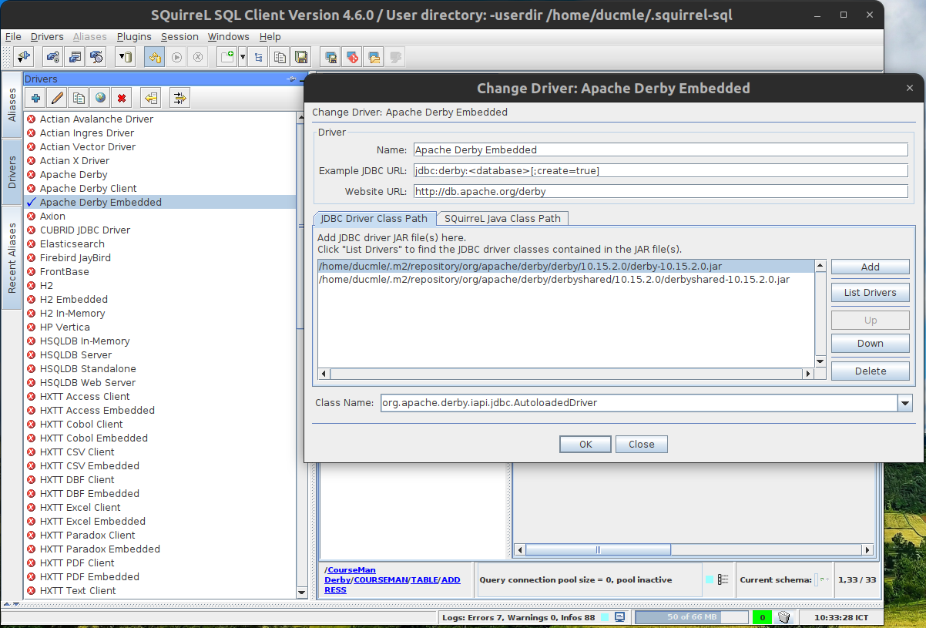Click the monitor with floppy disk icon

point(330,56)
